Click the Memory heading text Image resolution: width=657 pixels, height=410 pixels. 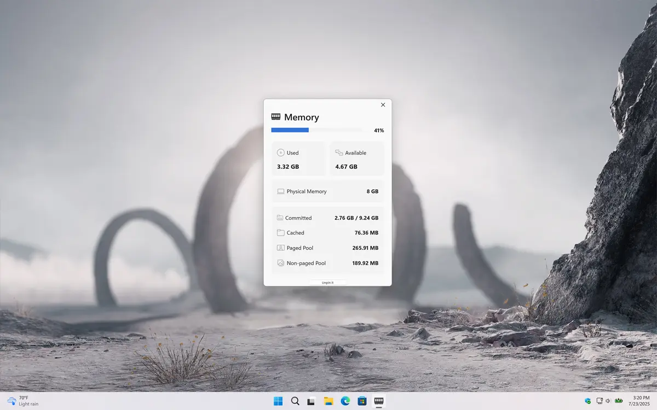pyautogui.click(x=302, y=117)
